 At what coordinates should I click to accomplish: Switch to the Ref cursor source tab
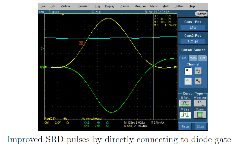tap(202, 58)
